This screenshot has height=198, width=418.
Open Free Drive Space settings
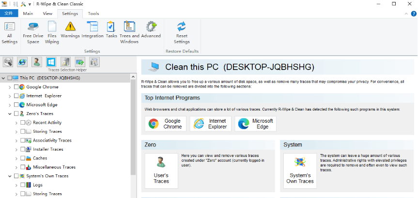pos(33,33)
